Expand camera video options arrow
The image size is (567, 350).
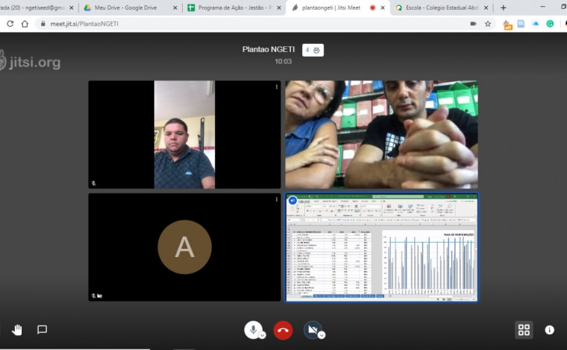(x=322, y=335)
